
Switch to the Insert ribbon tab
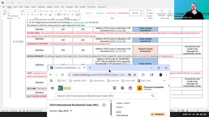15,7
